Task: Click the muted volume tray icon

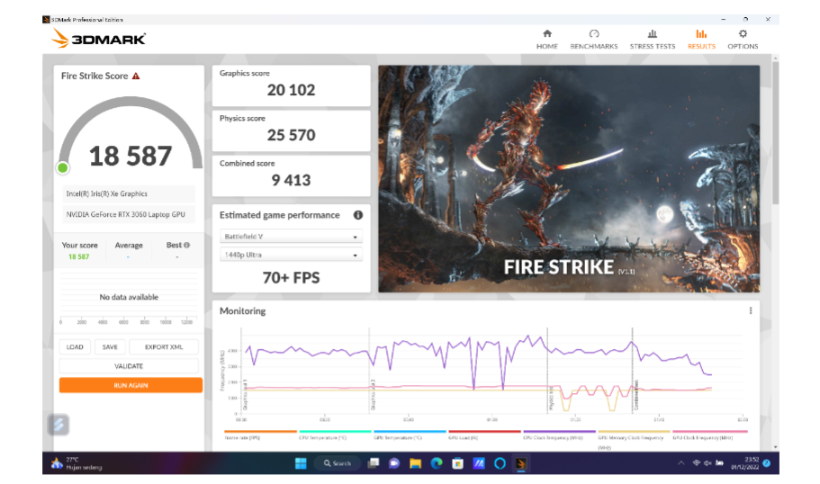Action: [707, 463]
